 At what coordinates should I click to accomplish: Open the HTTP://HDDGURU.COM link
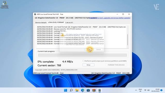[x=69, y=70]
